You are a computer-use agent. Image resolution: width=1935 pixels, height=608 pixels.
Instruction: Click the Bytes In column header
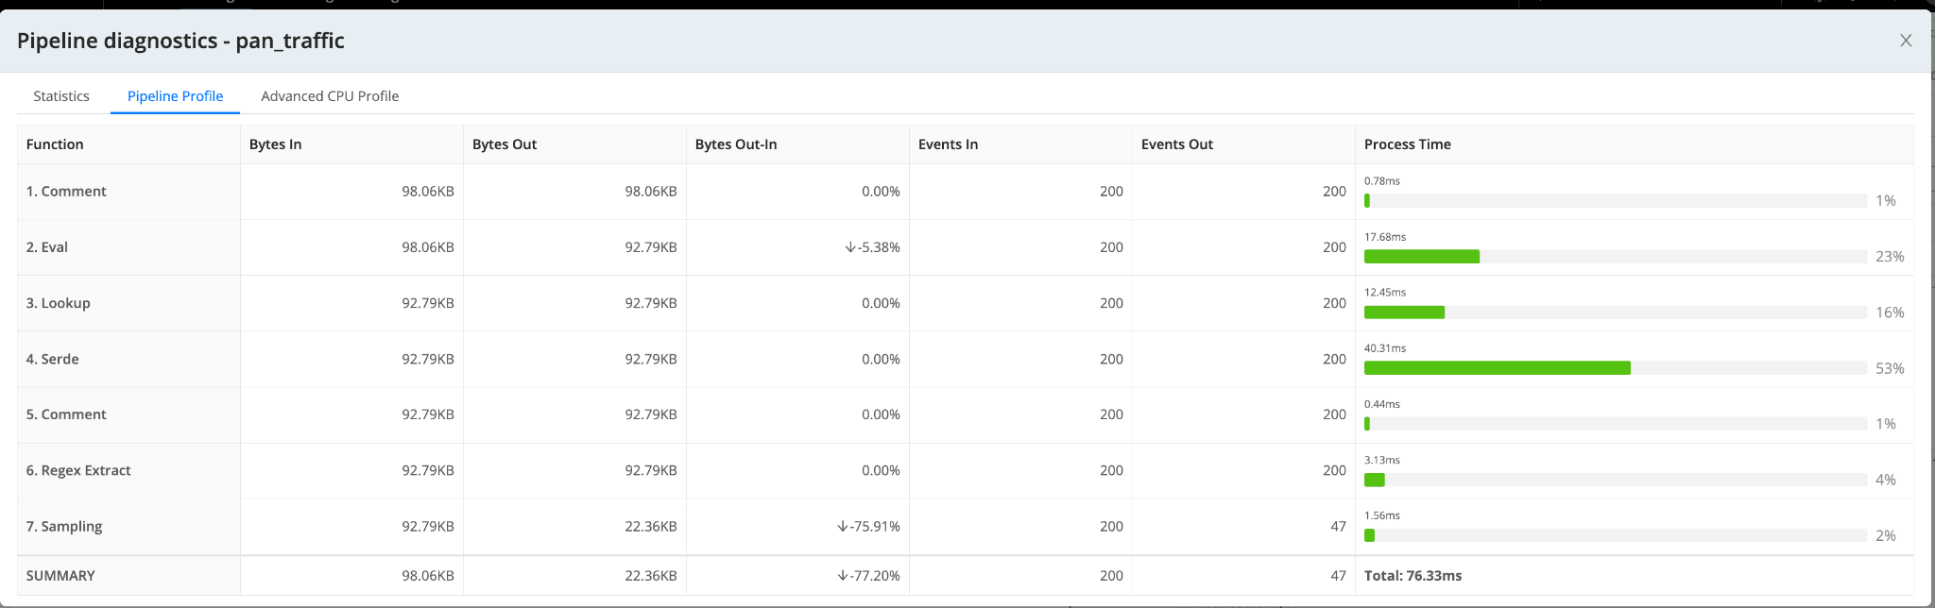275,144
